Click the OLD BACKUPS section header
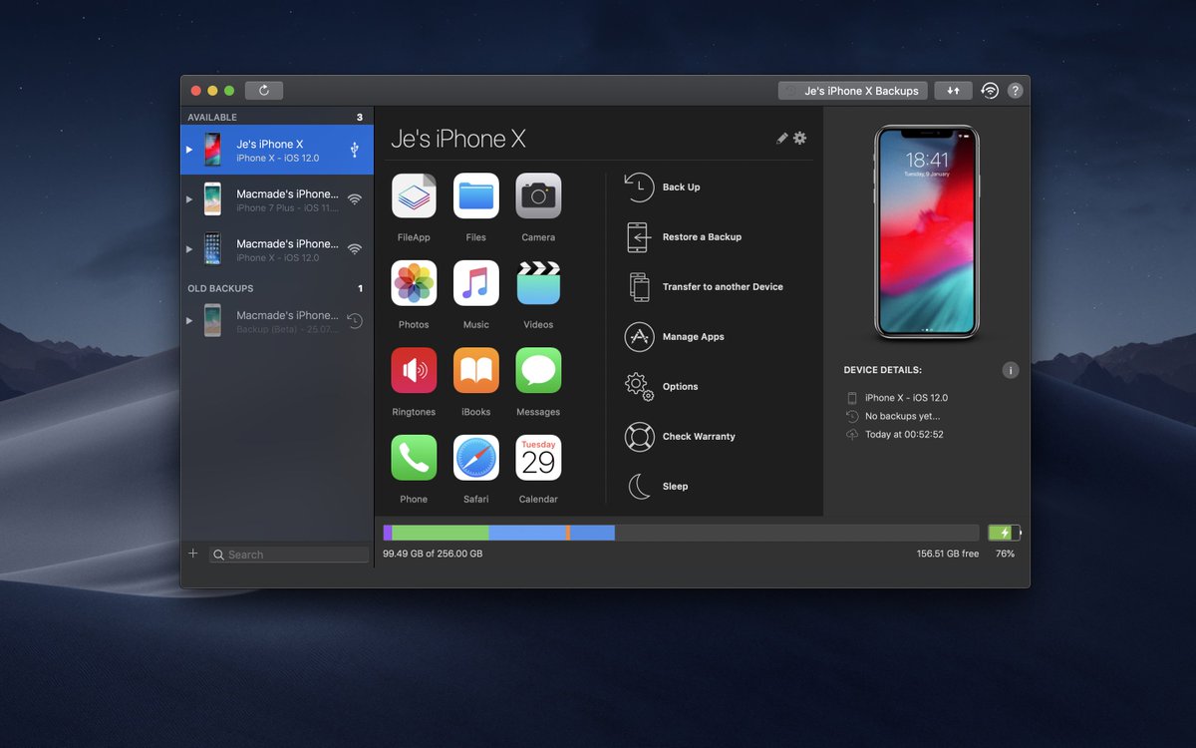This screenshot has height=748, width=1196. (x=220, y=289)
